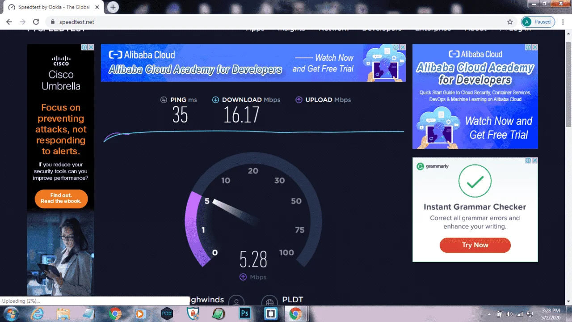Close the Grammarly ad
The width and height of the screenshot is (572, 322).
coord(535,160)
